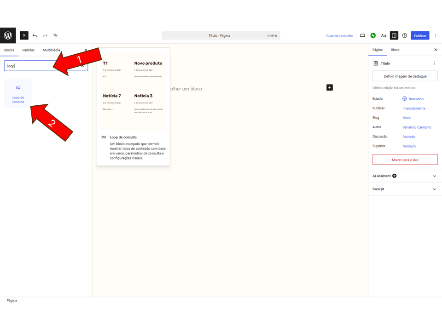Click the WordPress logo icon
The width and height of the screenshot is (442, 331).
coord(8,35)
